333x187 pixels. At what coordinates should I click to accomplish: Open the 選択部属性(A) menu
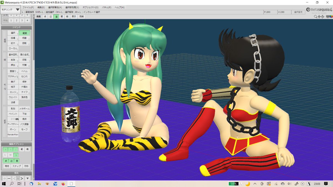point(55,7)
